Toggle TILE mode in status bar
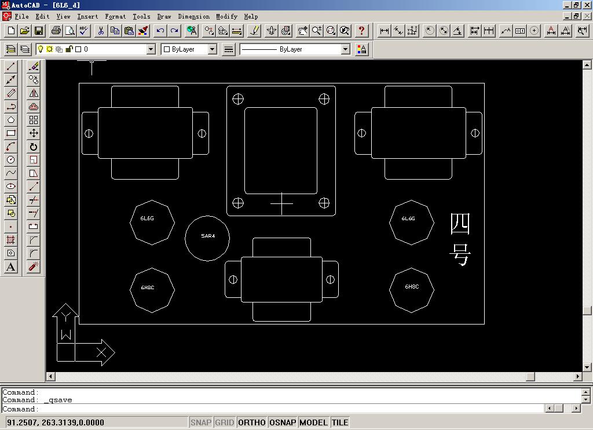This screenshot has height=430, width=593. tap(340, 422)
